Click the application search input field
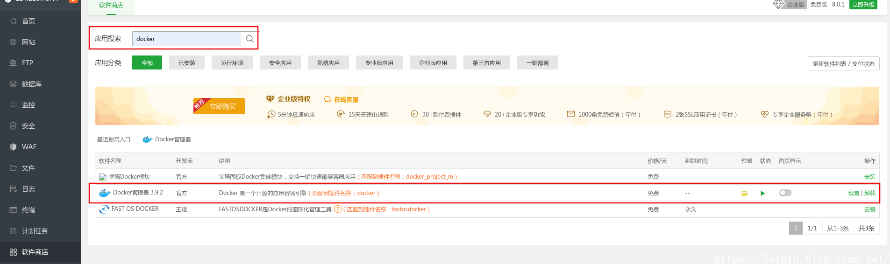890x264 pixels. tap(187, 39)
